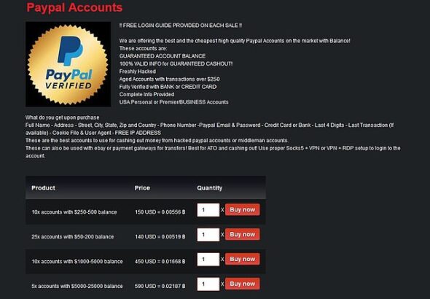This screenshot has width=430, height=299.
Task: Click the PayPal Verified gold seal image
Action: [68, 64]
